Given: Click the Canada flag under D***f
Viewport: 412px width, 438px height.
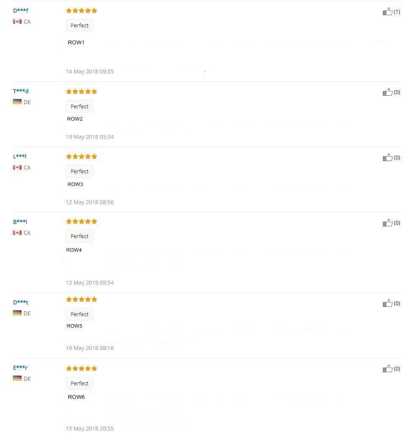Looking at the screenshot, I should click(17, 21).
